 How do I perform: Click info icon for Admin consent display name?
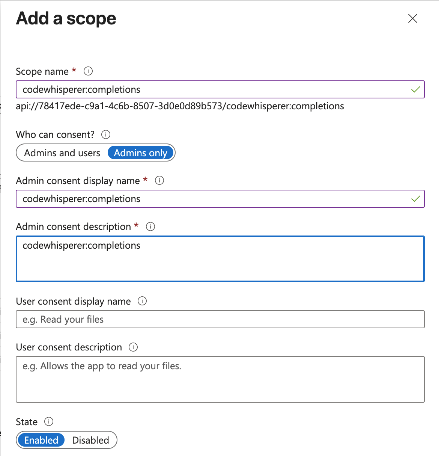[x=159, y=180]
